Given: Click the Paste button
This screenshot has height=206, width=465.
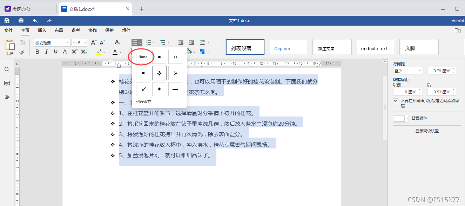Looking at the screenshot, I should click(10, 47).
